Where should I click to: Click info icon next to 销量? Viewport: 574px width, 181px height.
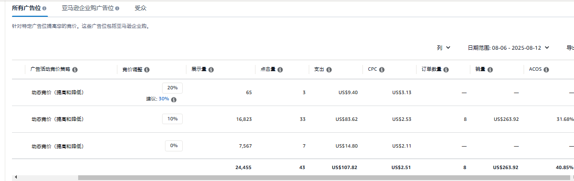point(490,70)
